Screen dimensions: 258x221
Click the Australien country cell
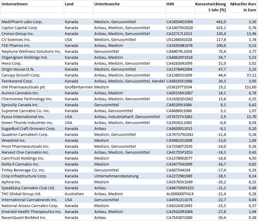tap(79, 194)
